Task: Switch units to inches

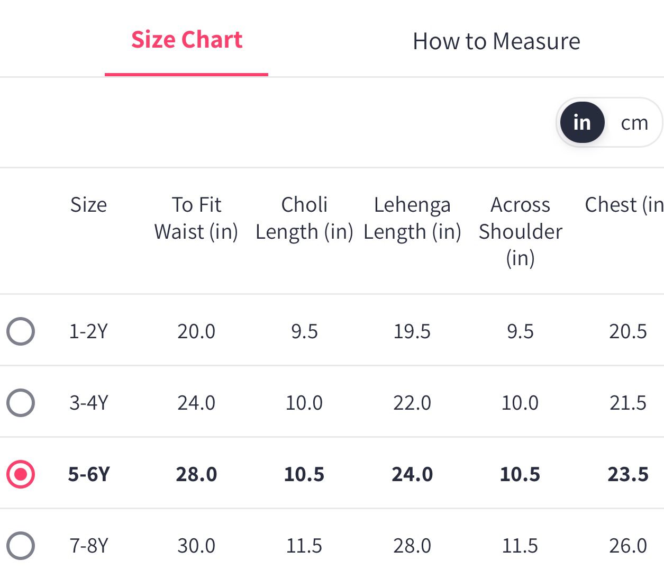Action: [x=582, y=123]
